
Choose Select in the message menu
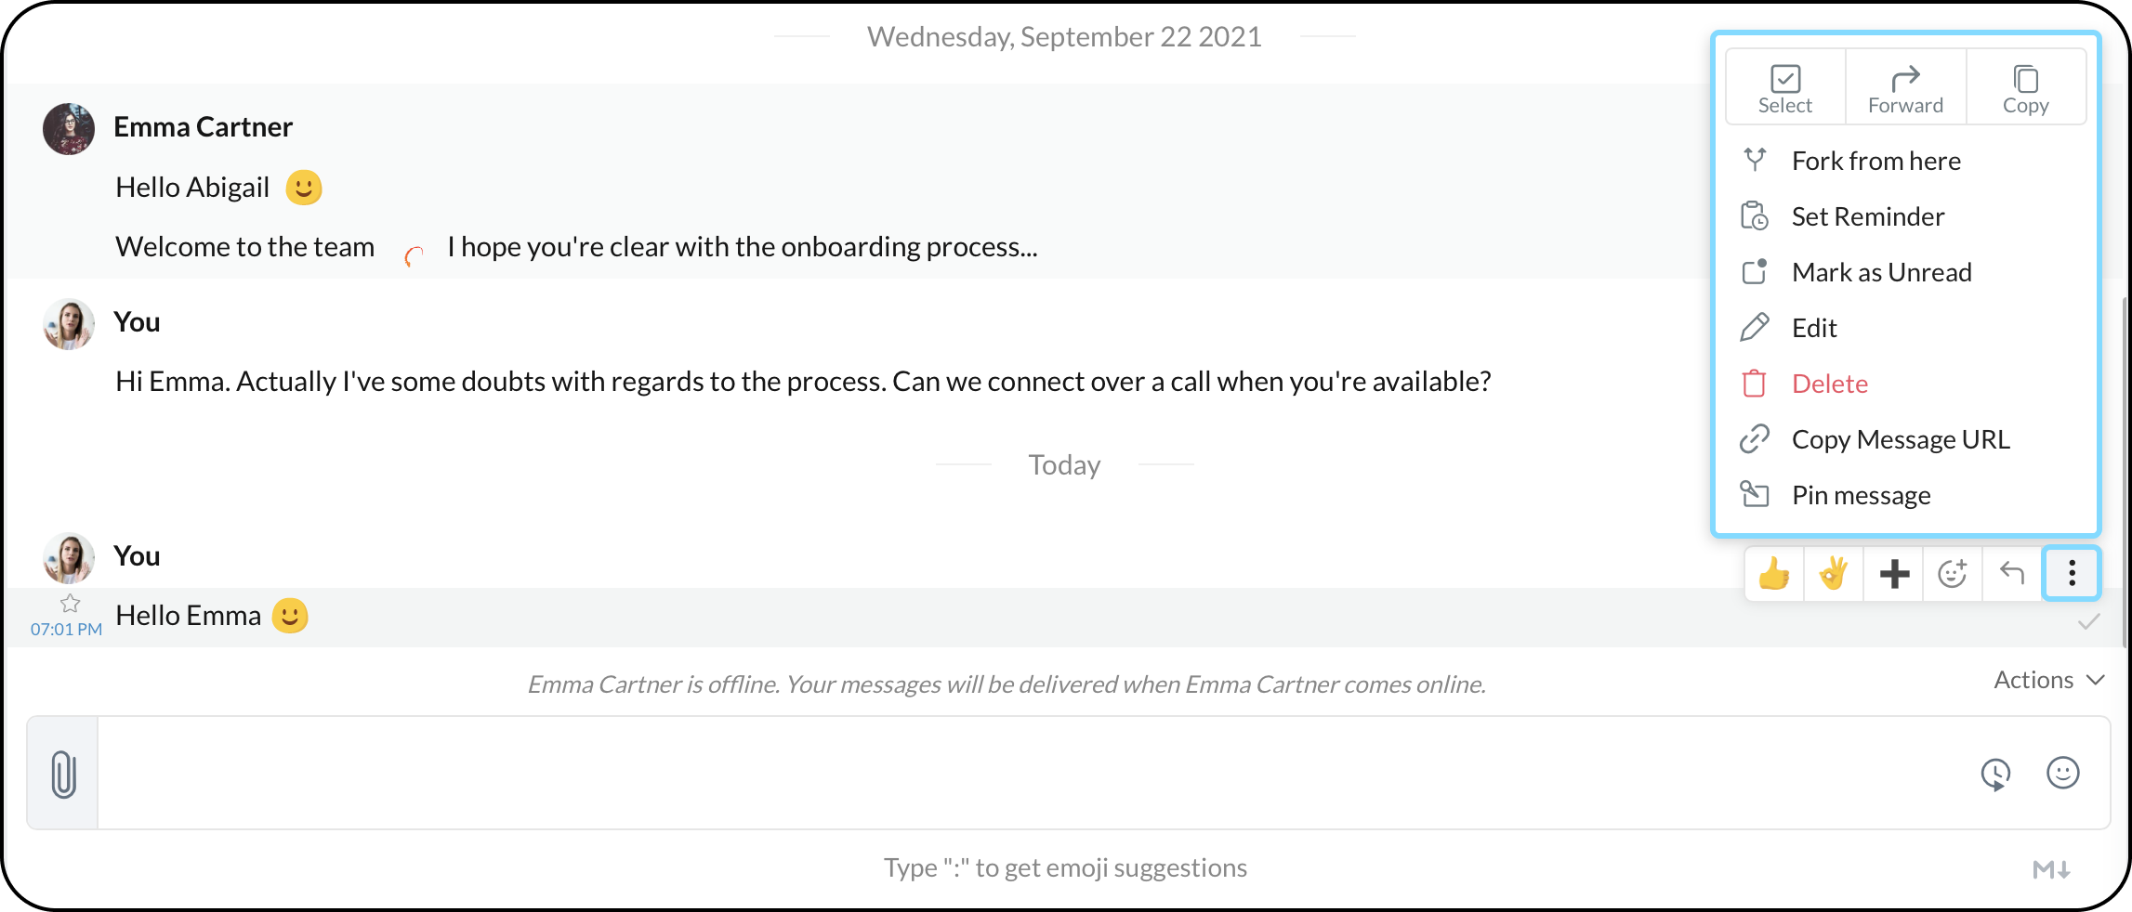(1784, 88)
